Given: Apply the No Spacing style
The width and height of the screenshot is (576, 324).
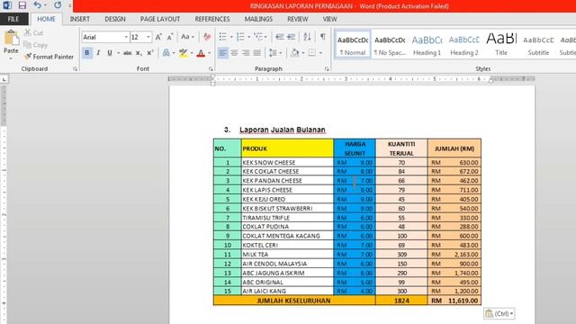Looking at the screenshot, I should coord(390,44).
